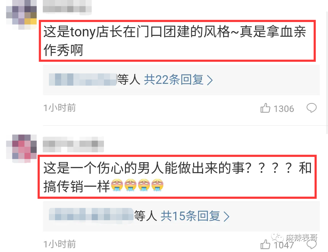Click the second comment's 1小时前 timestamp

pyautogui.click(x=60, y=244)
